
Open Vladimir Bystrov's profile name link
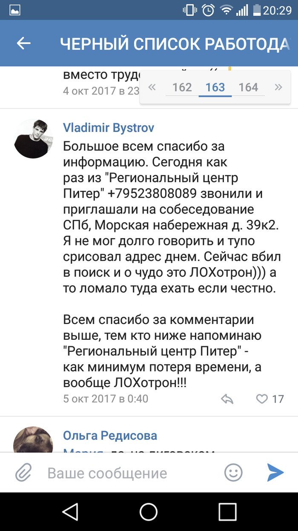point(109,128)
